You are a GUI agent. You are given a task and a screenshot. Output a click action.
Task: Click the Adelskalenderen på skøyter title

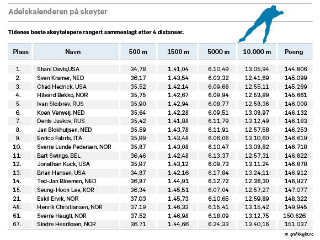(58, 12)
